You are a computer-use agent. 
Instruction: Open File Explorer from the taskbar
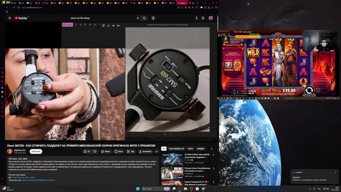tap(185, 189)
